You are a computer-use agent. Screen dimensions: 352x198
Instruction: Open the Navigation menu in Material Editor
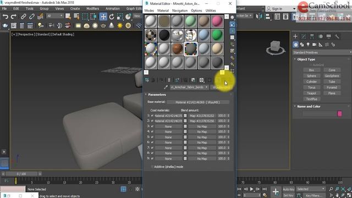pyautogui.click(x=180, y=10)
